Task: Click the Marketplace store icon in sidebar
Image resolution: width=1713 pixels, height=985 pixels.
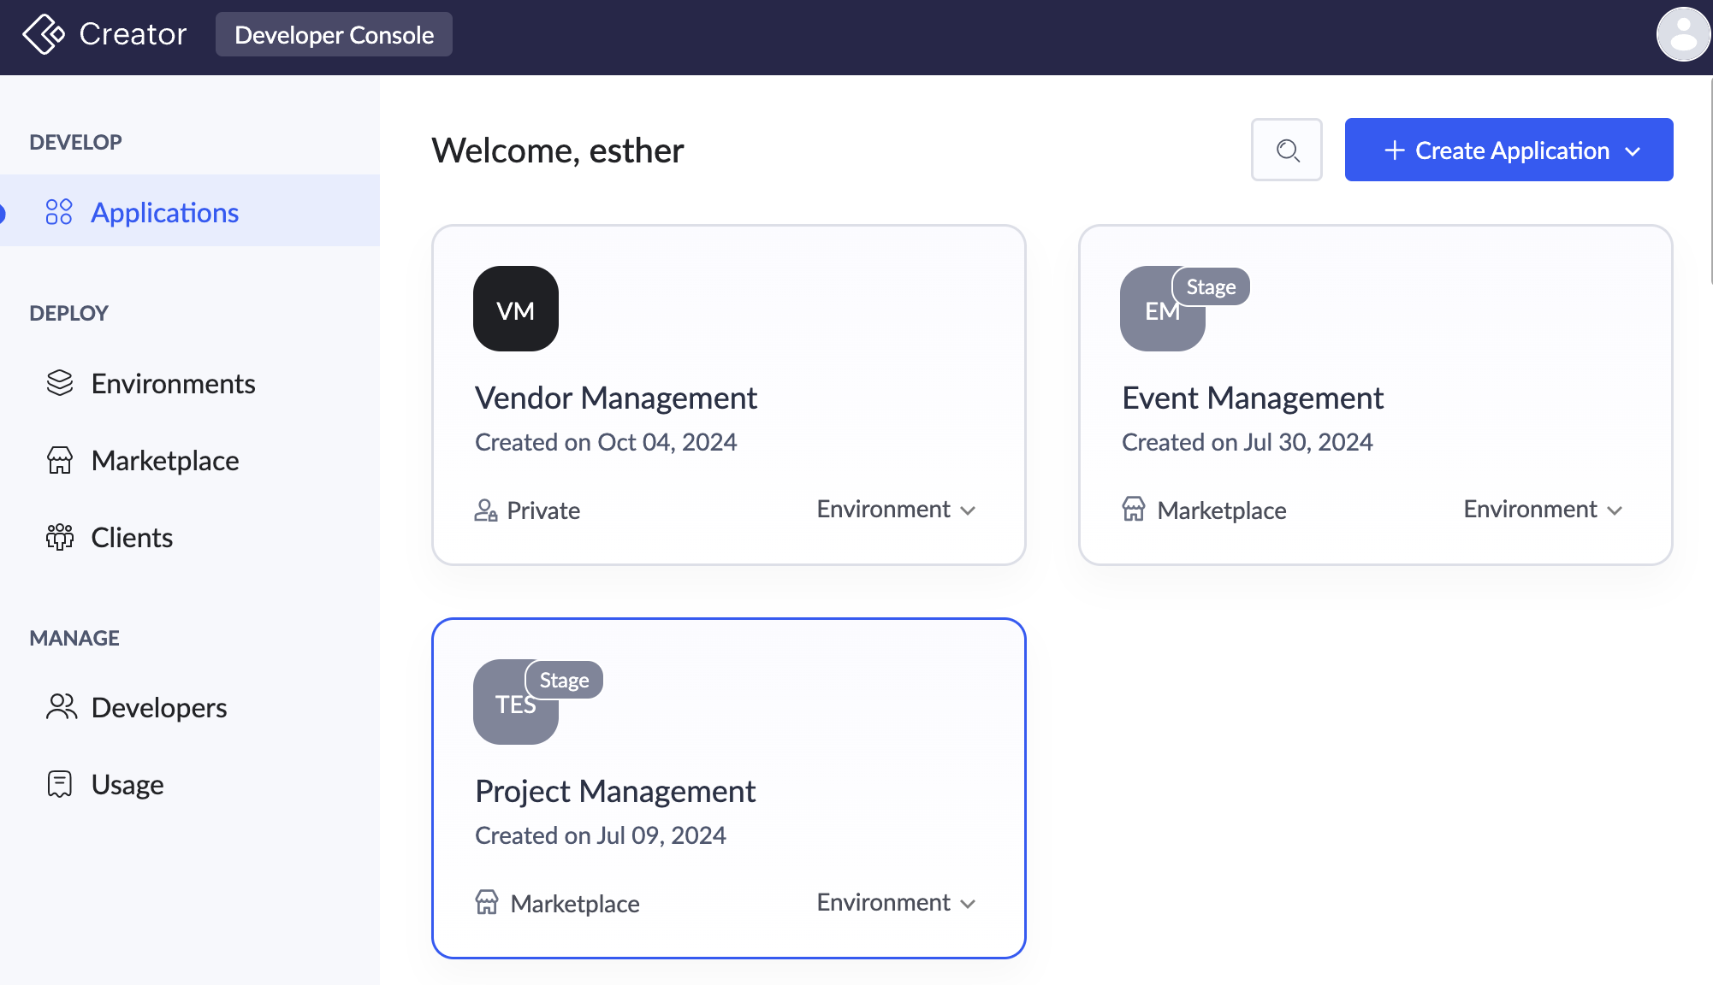Action: tap(60, 461)
